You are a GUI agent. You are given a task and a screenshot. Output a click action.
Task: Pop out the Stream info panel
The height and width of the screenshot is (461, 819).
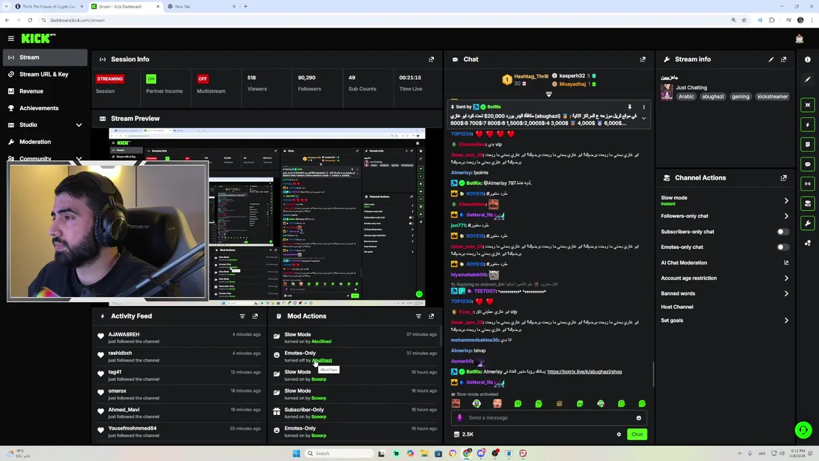point(783,59)
